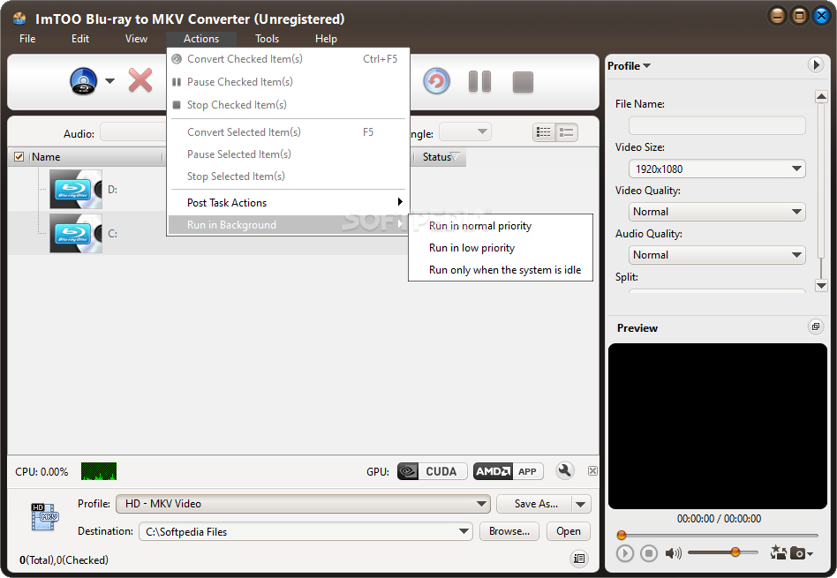
Task: Toggle AMD APP GPU acceleration
Action: pyautogui.click(x=509, y=471)
